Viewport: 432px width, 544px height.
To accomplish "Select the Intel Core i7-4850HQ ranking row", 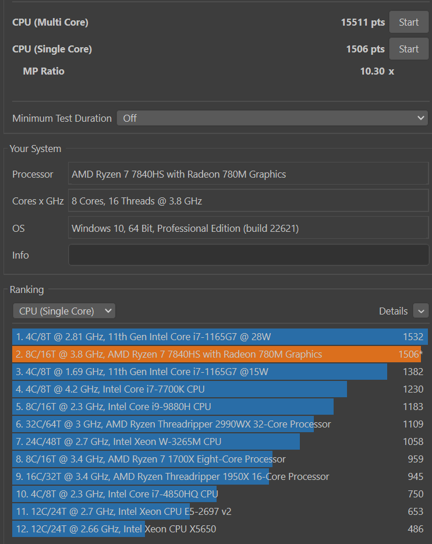I will (x=220, y=494).
